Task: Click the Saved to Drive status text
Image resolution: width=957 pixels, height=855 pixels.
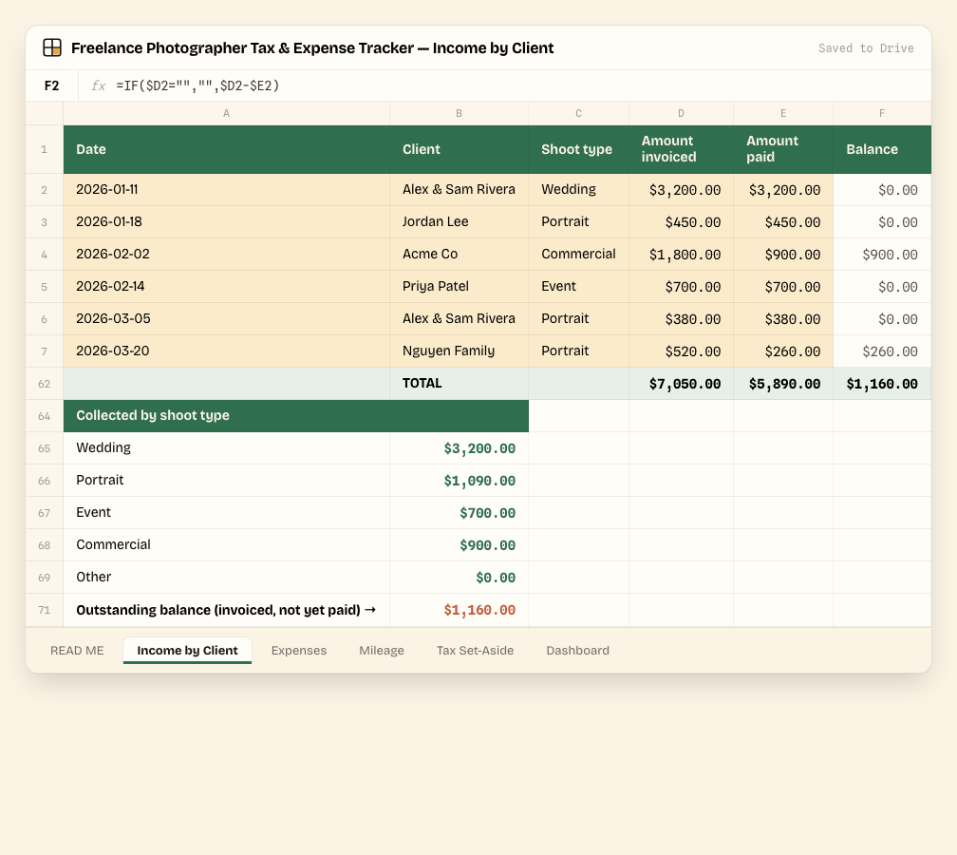Action: [x=866, y=48]
